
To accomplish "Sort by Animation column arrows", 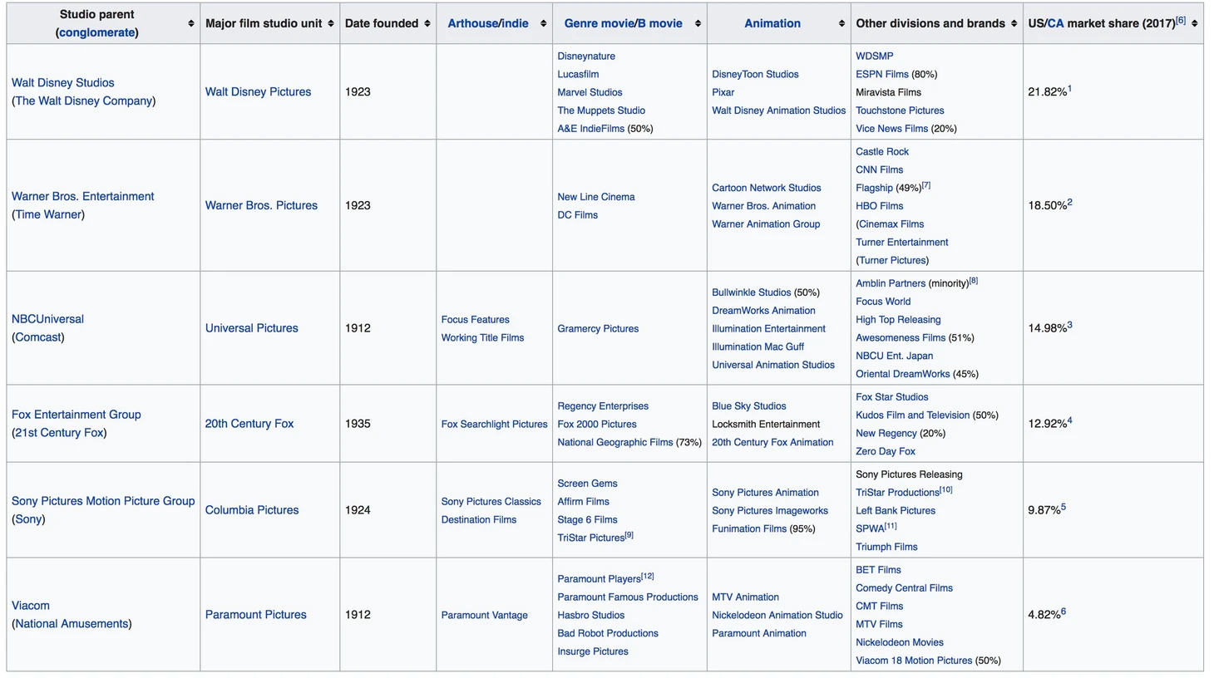I will coord(841,23).
